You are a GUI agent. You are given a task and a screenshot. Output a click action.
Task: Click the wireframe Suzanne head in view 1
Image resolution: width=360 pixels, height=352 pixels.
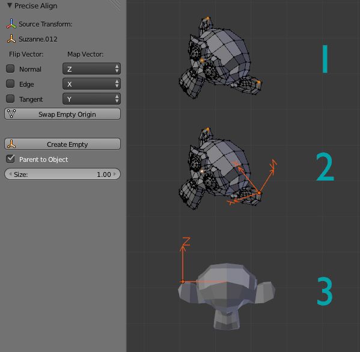tap(221, 58)
